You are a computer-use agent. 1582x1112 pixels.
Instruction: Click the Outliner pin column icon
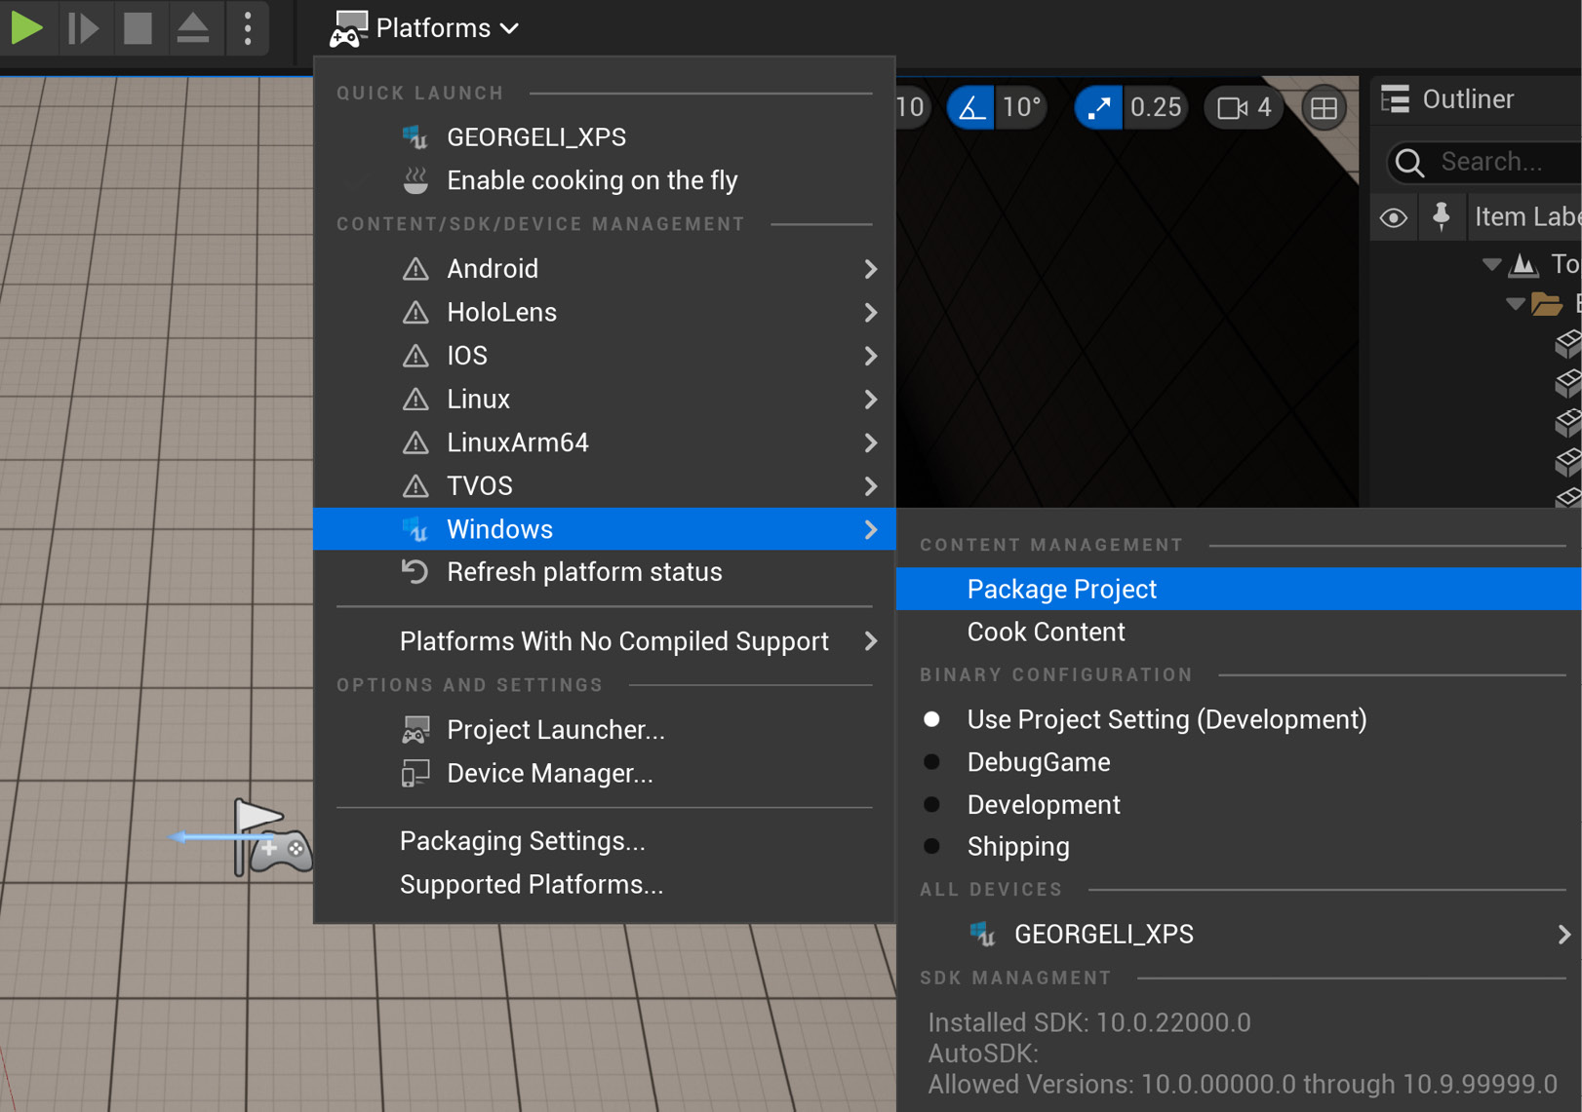click(1442, 216)
